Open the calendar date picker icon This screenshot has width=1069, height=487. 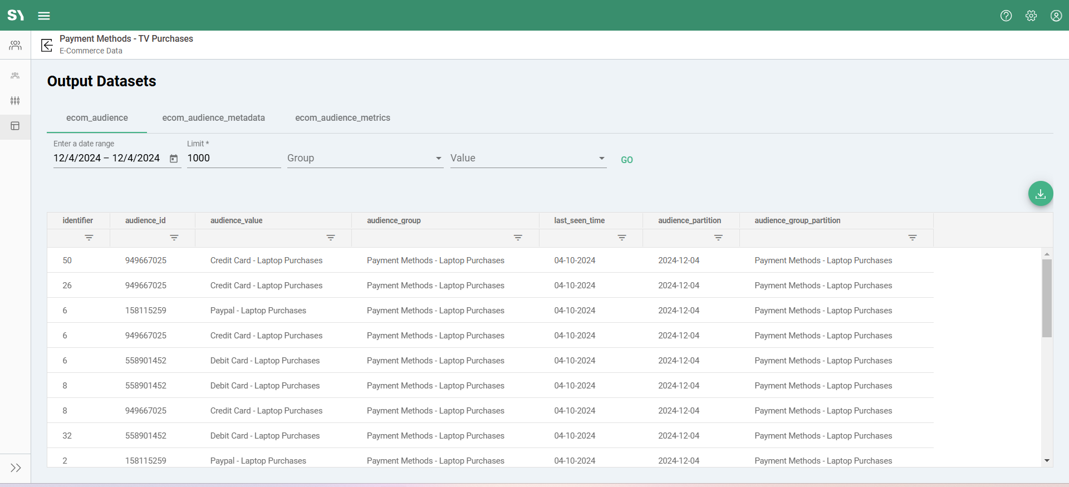[174, 159]
